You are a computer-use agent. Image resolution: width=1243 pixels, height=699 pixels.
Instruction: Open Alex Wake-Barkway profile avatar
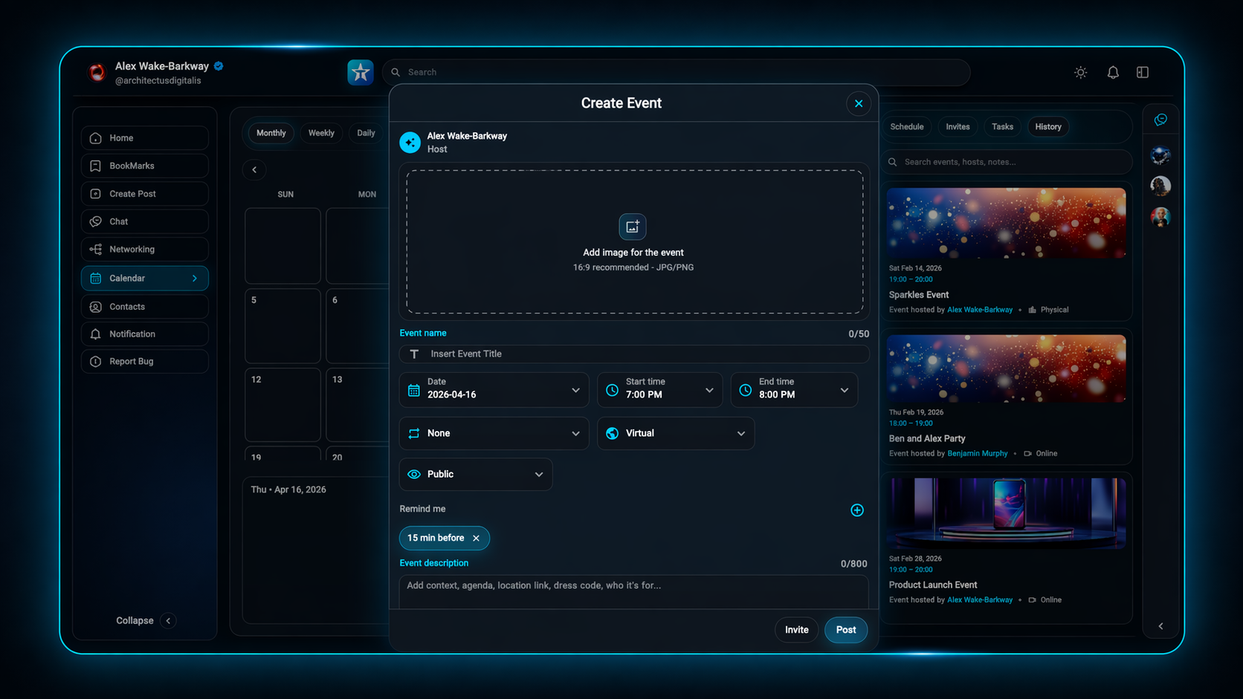[97, 72]
